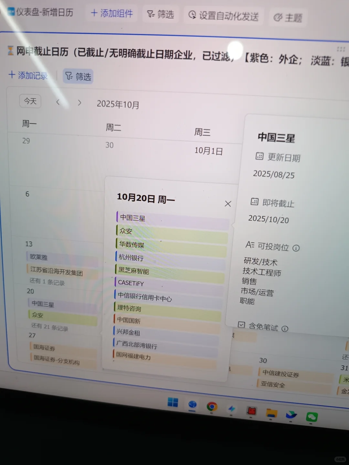Open File Explorer from the taskbar
Viewport: 349px width, 465px height.
click(x=271, y=413)
